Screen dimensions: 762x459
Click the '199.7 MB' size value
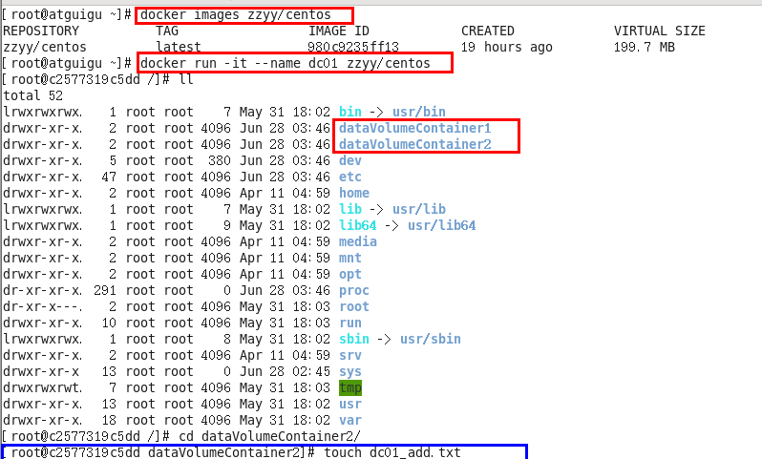645,47
